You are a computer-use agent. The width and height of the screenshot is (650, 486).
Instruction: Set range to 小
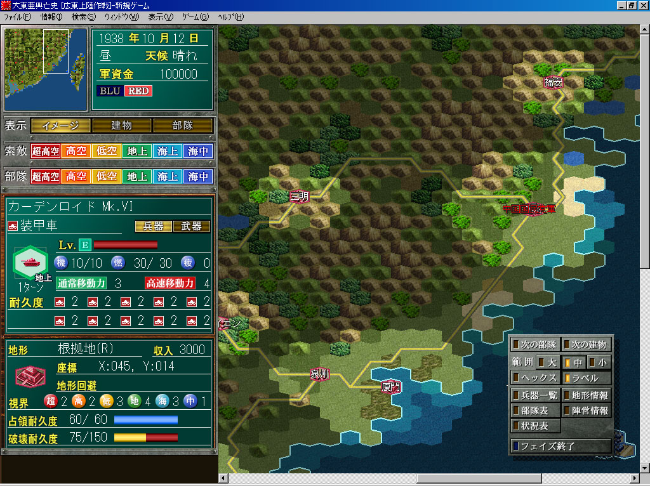click(x=599, y=362)
